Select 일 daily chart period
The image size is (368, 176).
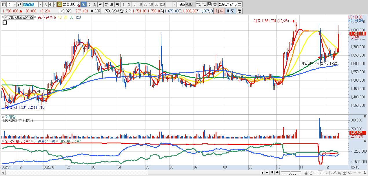click(83, 4)
